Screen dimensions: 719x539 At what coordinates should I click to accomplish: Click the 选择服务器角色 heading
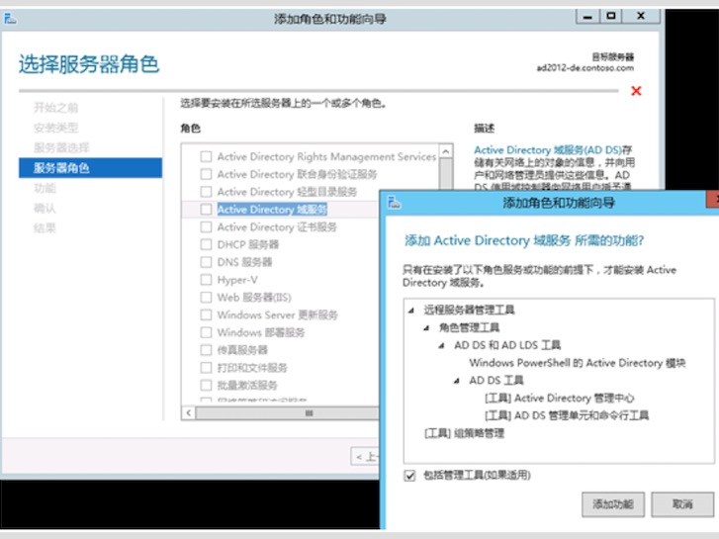coord(89,63)
